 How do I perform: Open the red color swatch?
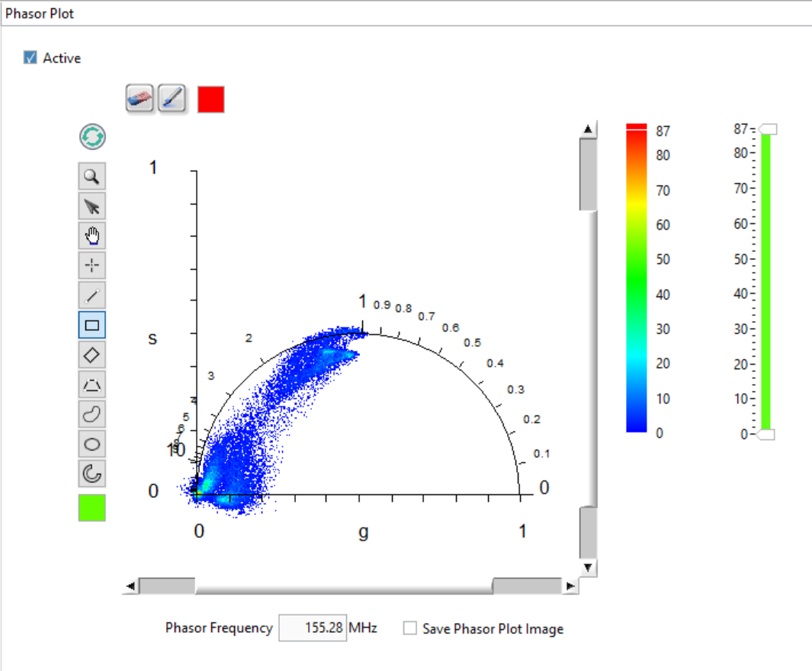tap(210, 99)
